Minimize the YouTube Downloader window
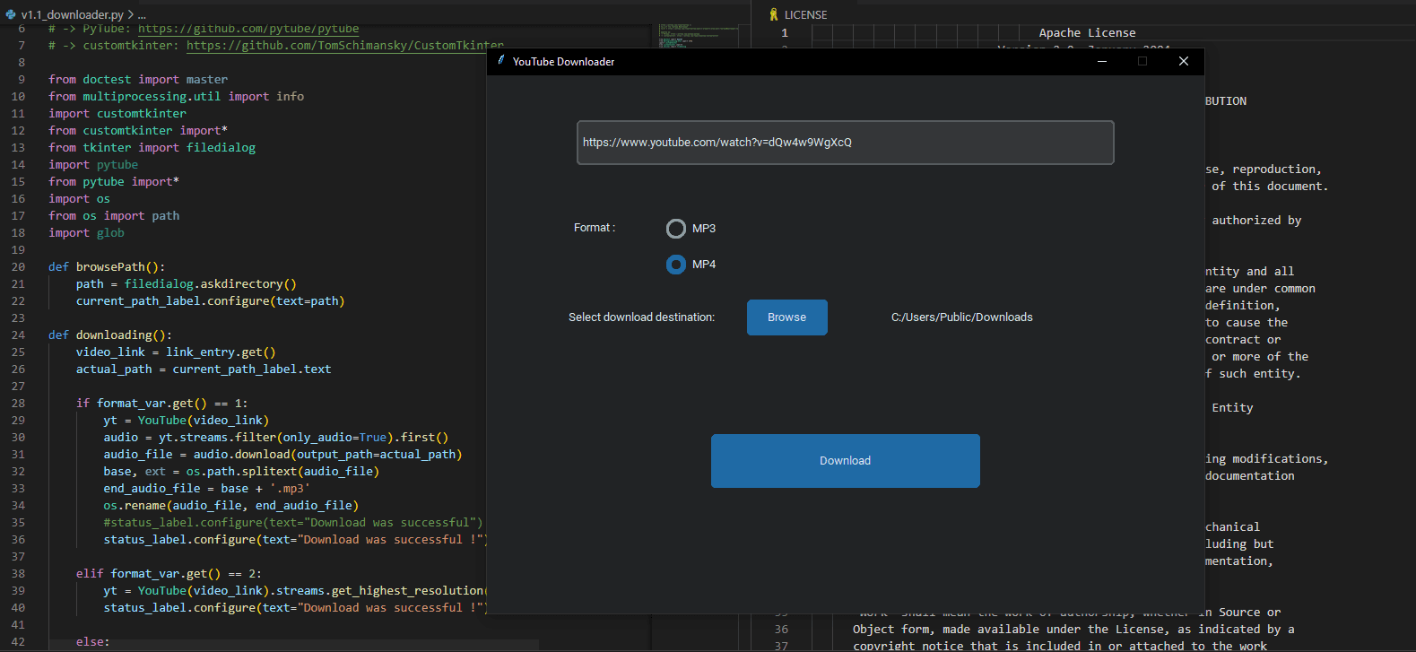The image size is (1416, 652). (x=1102, y=61)
